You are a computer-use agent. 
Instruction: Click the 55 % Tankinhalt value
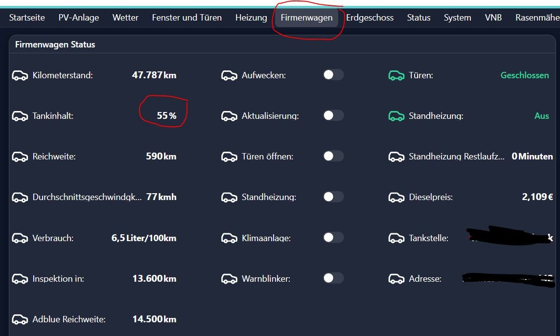click(x=166, y=116)
